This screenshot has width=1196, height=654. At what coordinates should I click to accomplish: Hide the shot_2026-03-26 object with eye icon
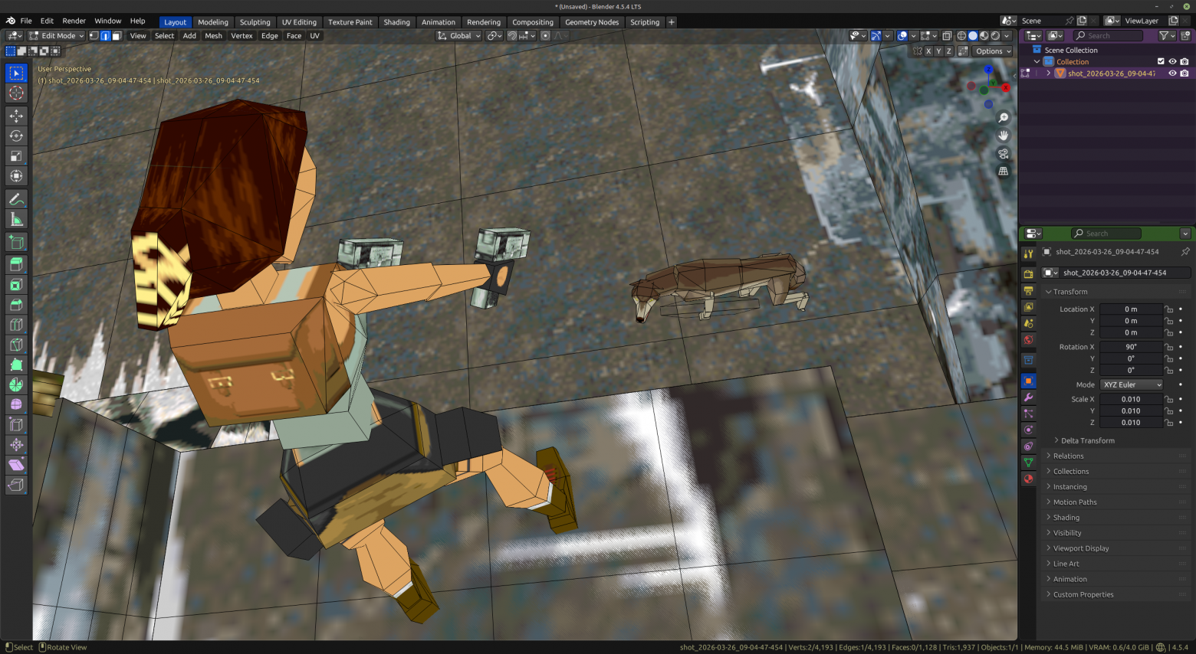click(x=1172, y=74)
